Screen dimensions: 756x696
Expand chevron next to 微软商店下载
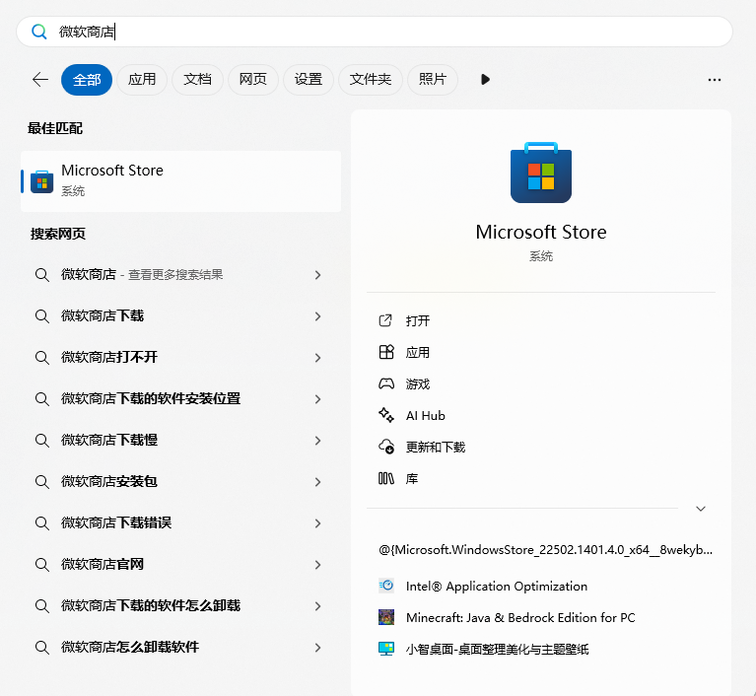pos(317,316)
